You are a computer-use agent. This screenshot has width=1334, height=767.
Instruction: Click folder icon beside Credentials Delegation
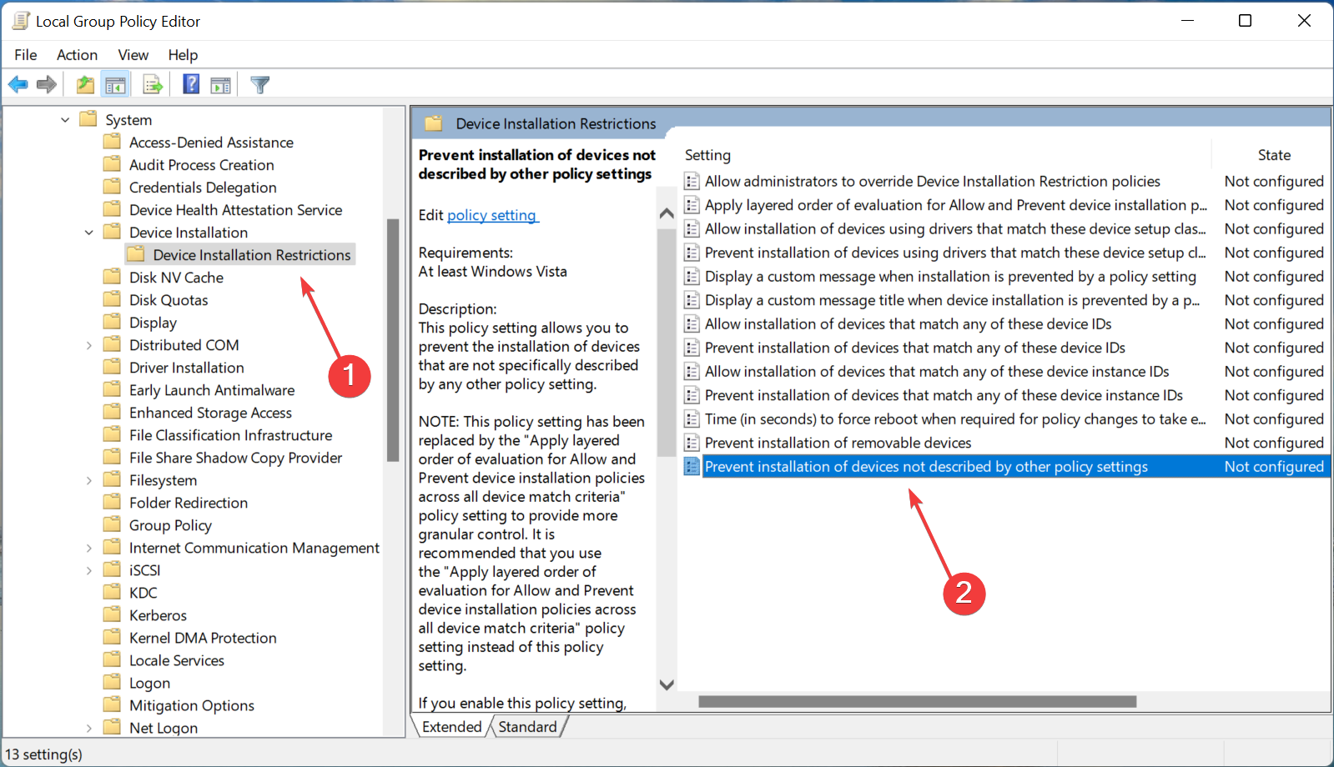[112, 187]
